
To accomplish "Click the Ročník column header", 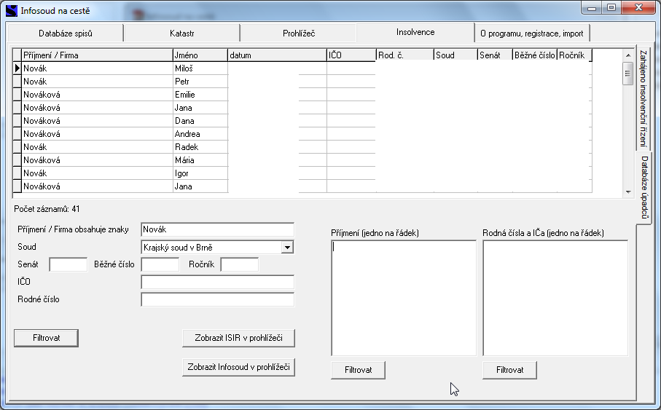I will coord(574,55).
